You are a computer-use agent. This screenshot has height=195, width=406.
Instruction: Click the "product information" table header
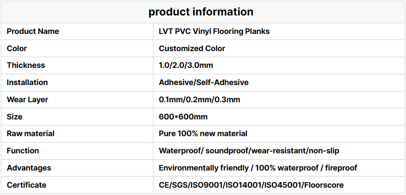coord(201,12)
